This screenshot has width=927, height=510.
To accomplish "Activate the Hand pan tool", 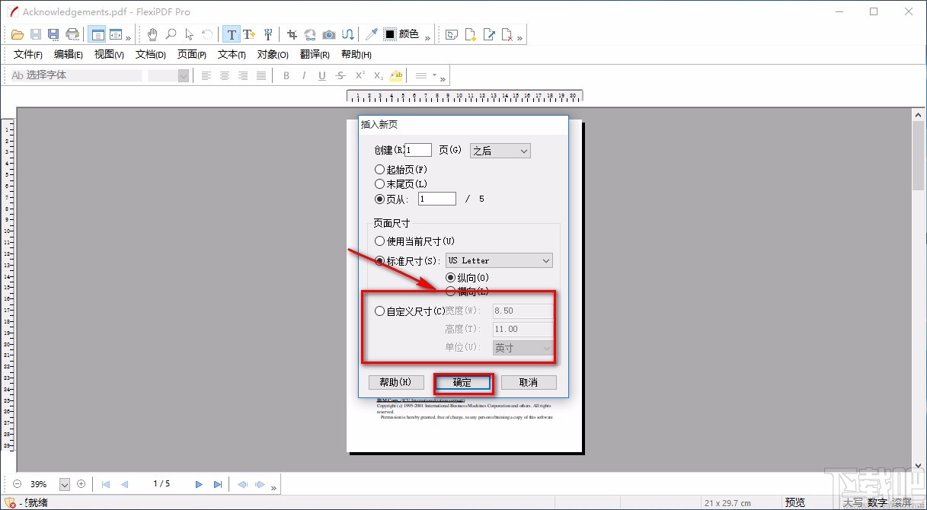I will (152, 33).
